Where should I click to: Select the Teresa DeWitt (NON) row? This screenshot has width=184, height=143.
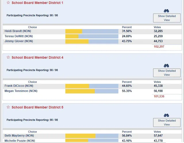[92, 36]
